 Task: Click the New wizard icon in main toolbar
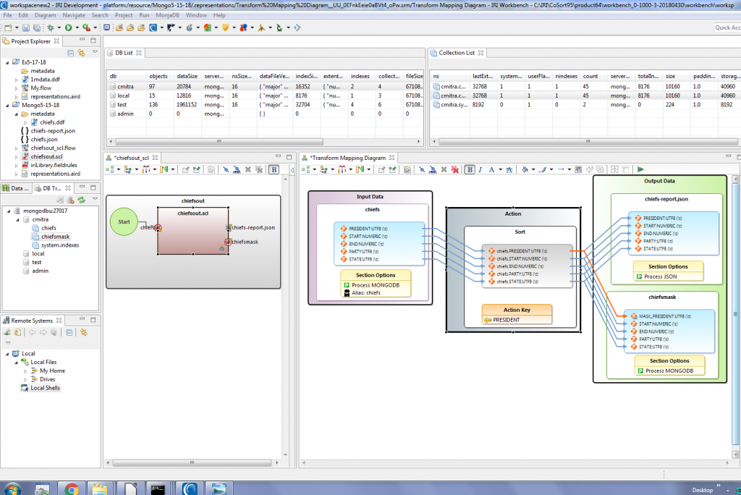[x=8, y=28]
